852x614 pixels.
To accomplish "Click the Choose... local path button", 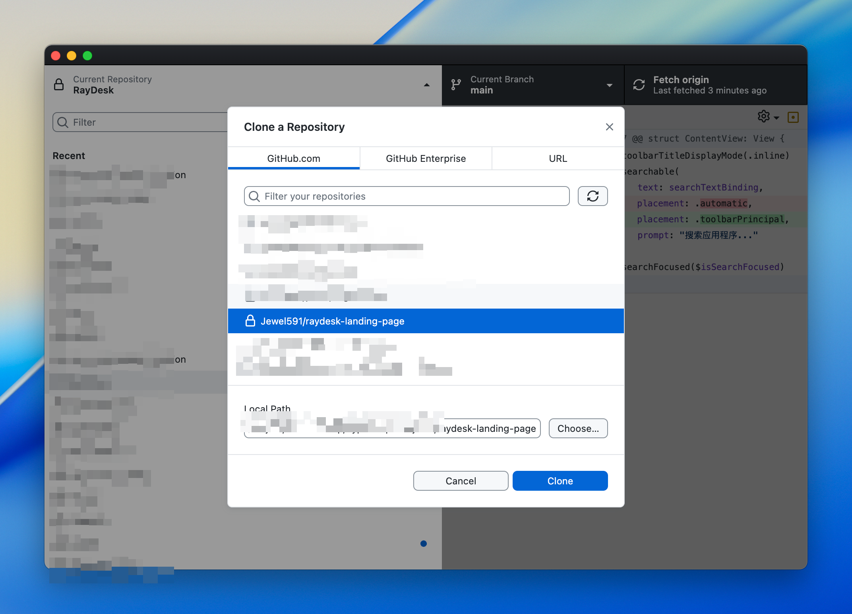I will click(578, 428).
